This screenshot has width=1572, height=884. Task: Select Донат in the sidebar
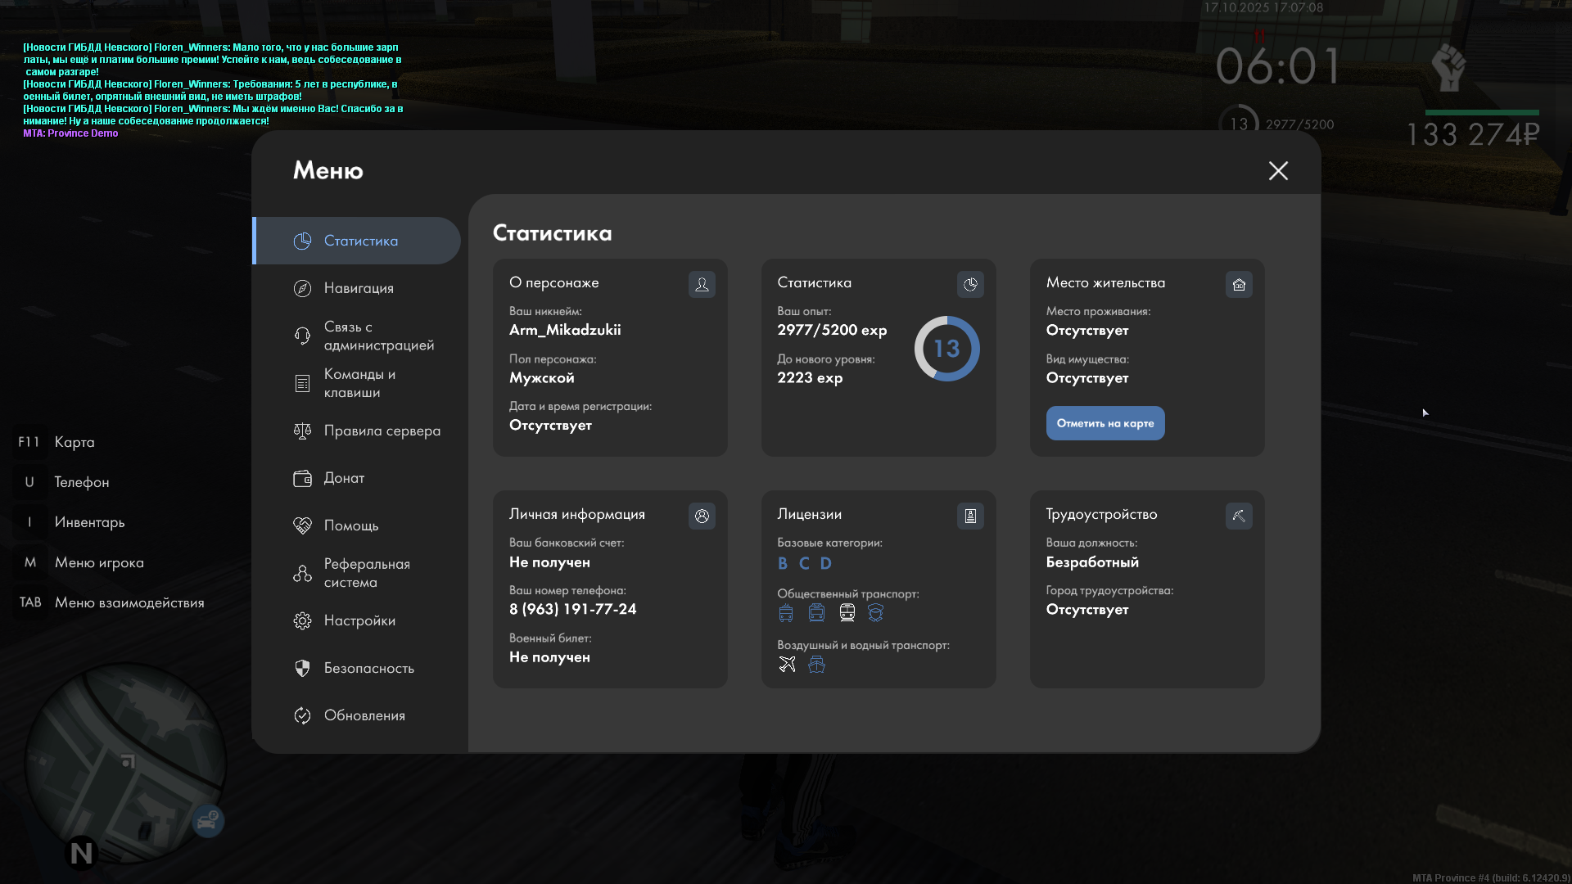tap(344, 478)
